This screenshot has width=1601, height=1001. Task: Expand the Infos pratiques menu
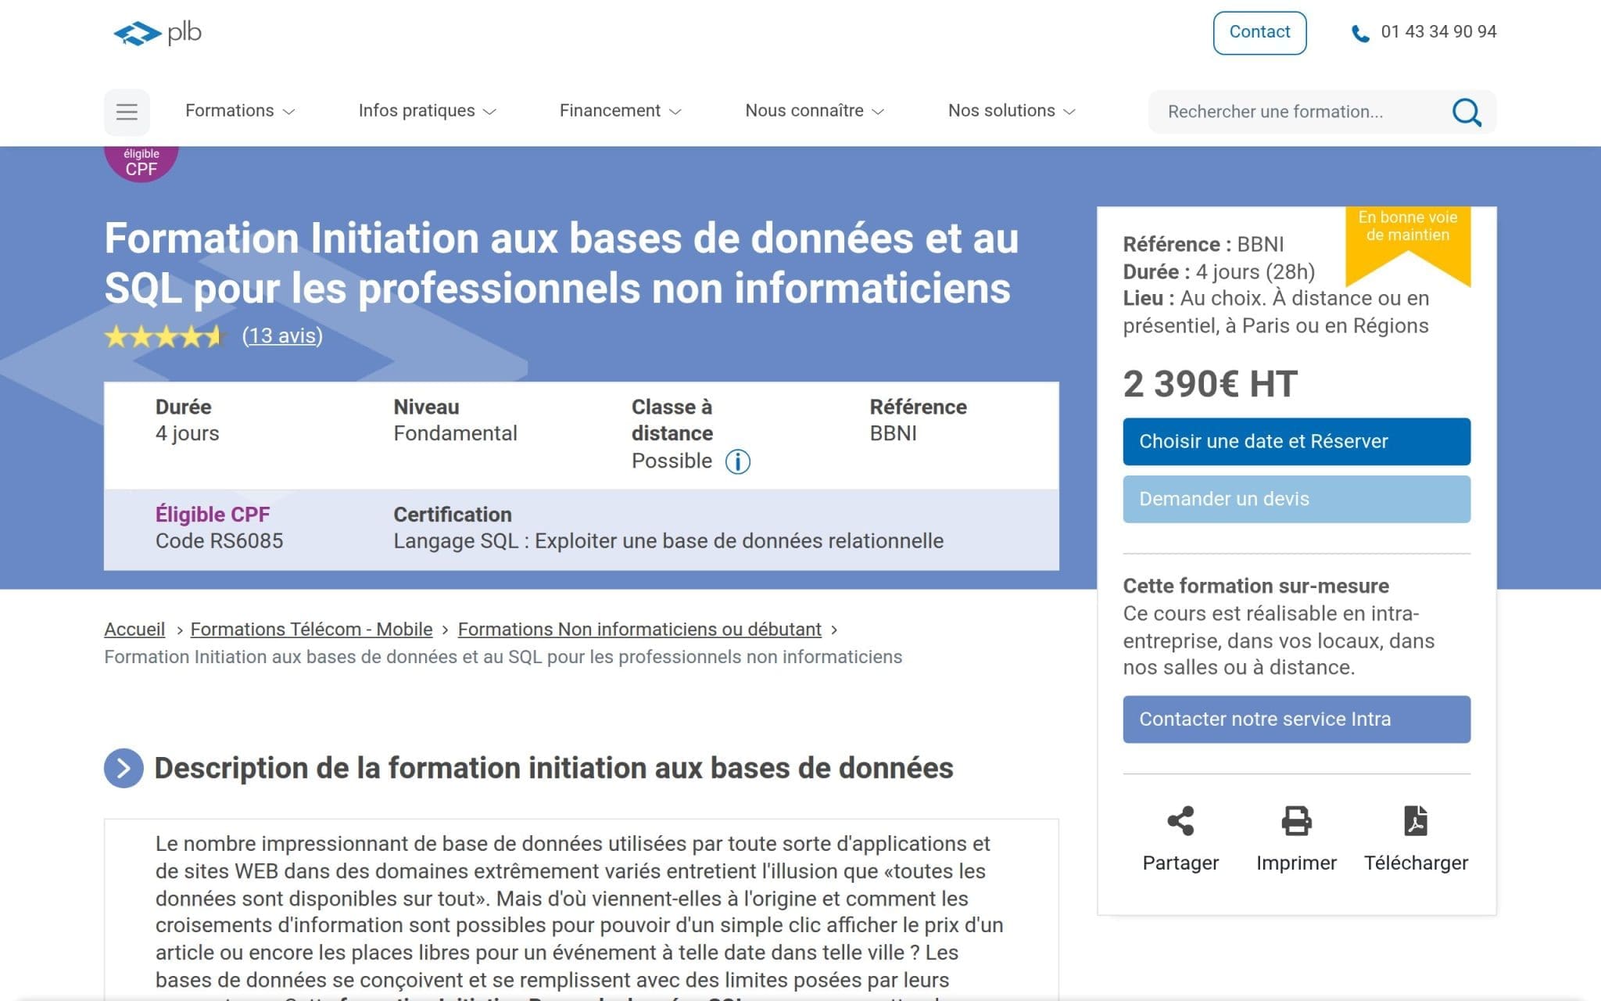coord(428,111)
